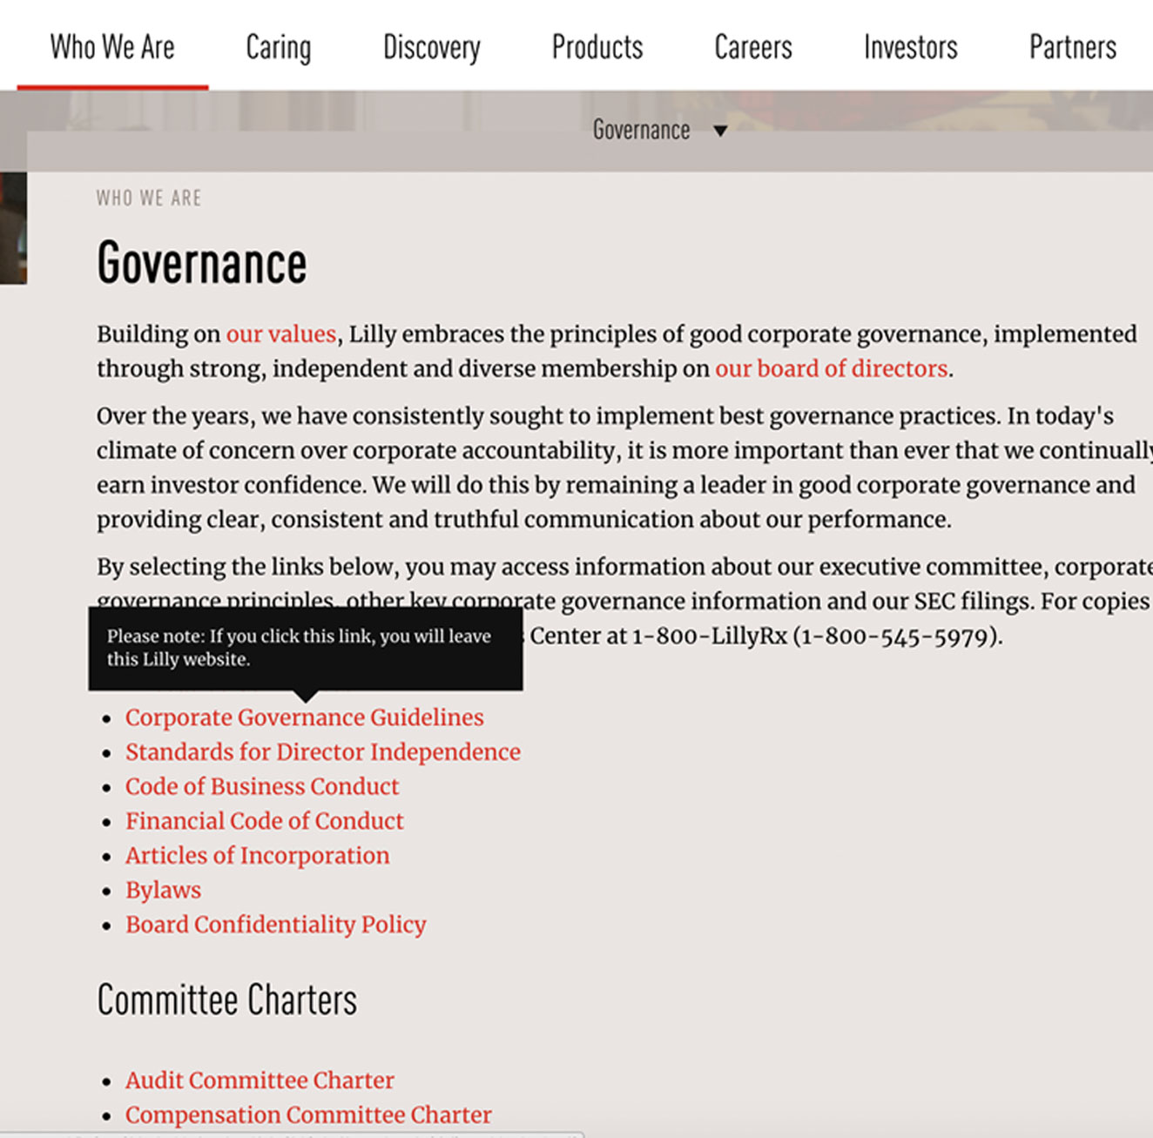Click the Bylaws link
Viewport: 1153px width, 1138px height.
[163, 891]
